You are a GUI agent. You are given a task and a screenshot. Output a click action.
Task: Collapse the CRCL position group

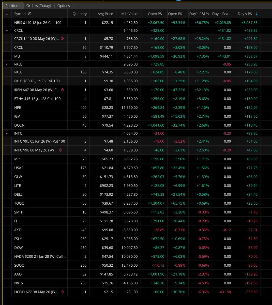pos(7,30)
